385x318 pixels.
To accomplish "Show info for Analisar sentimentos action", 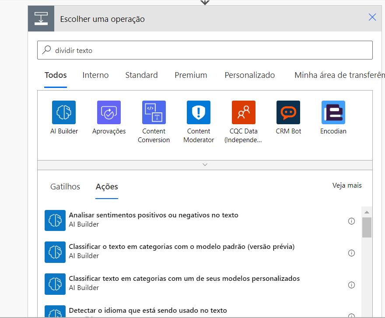I will click(352, 221).
